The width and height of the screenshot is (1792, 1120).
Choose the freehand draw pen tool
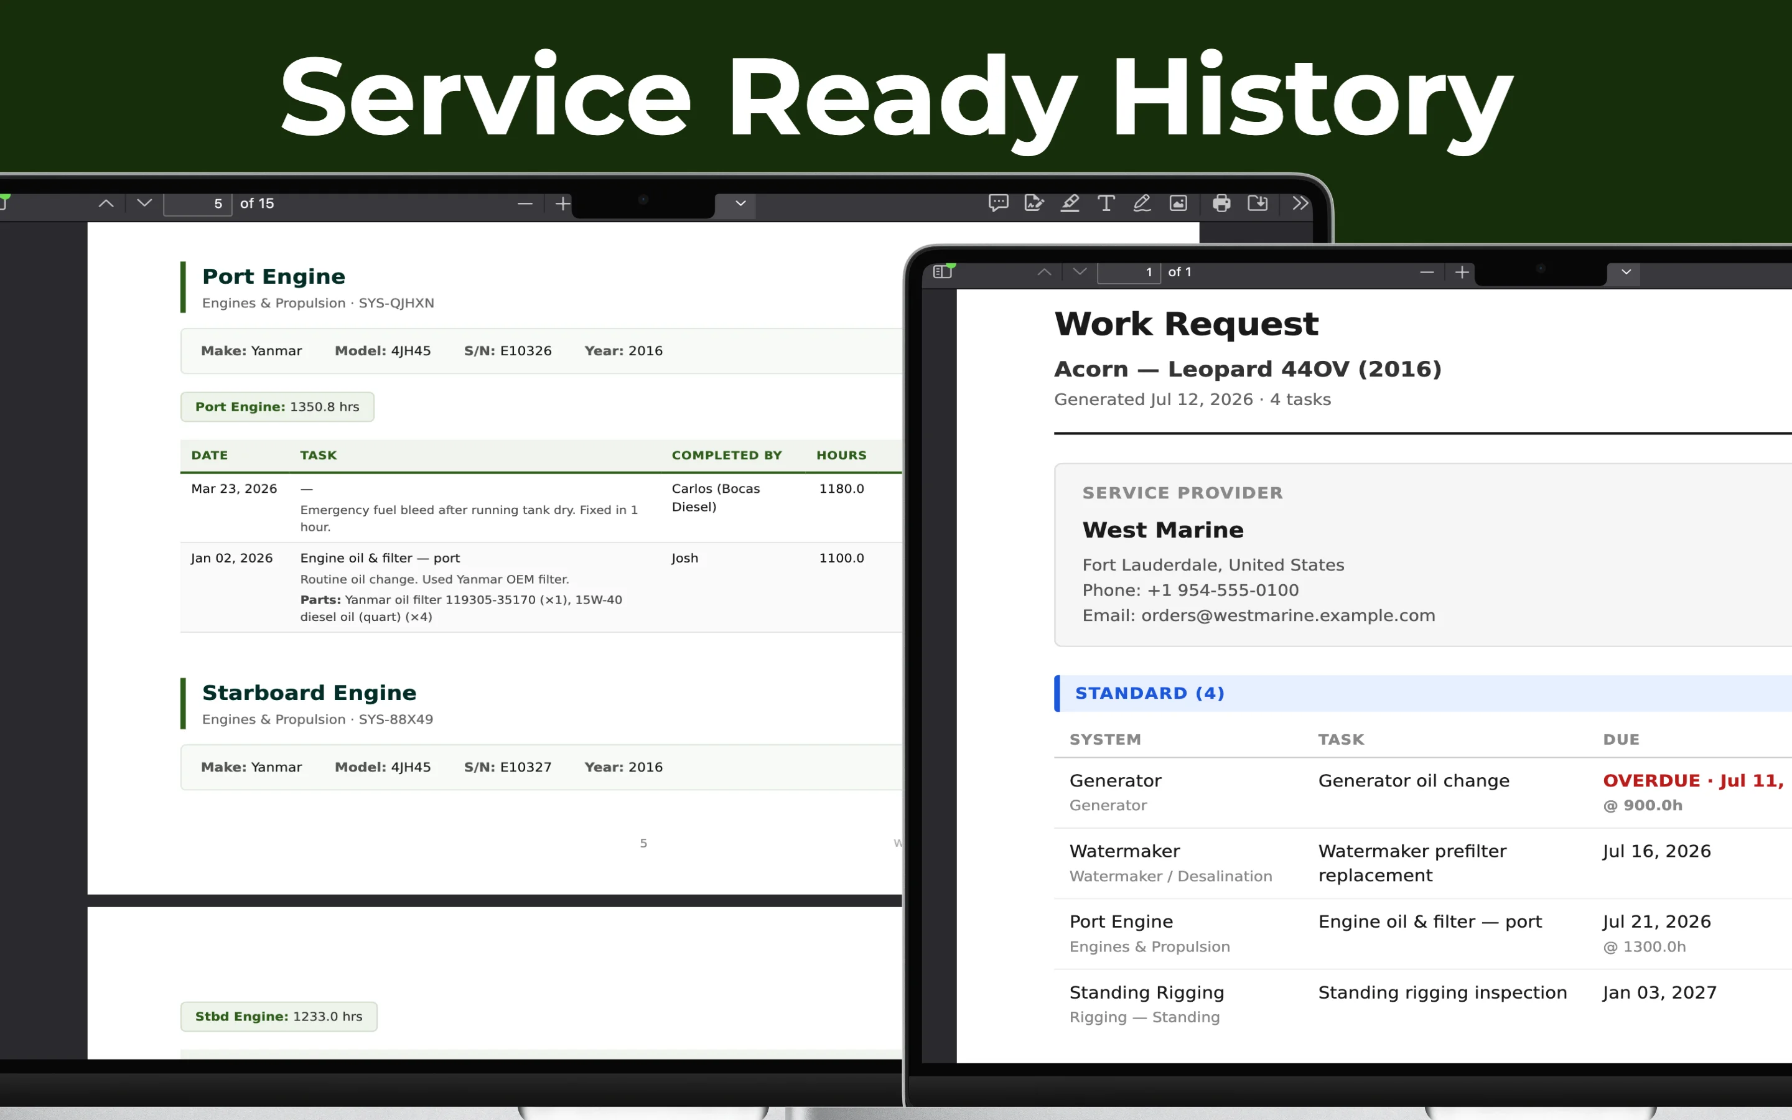1142,203
